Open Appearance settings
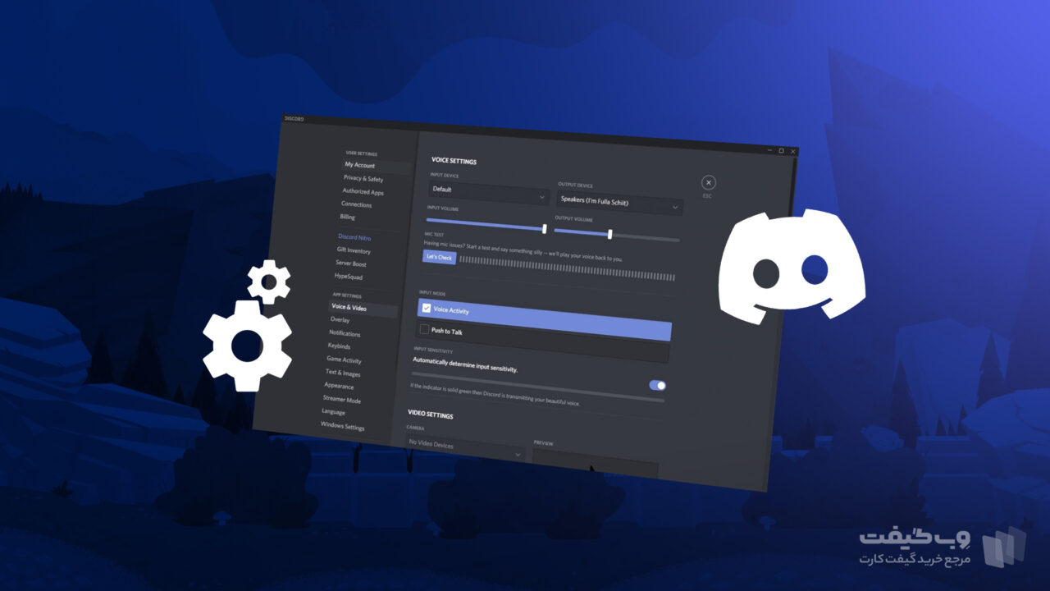 pos(339,387)
